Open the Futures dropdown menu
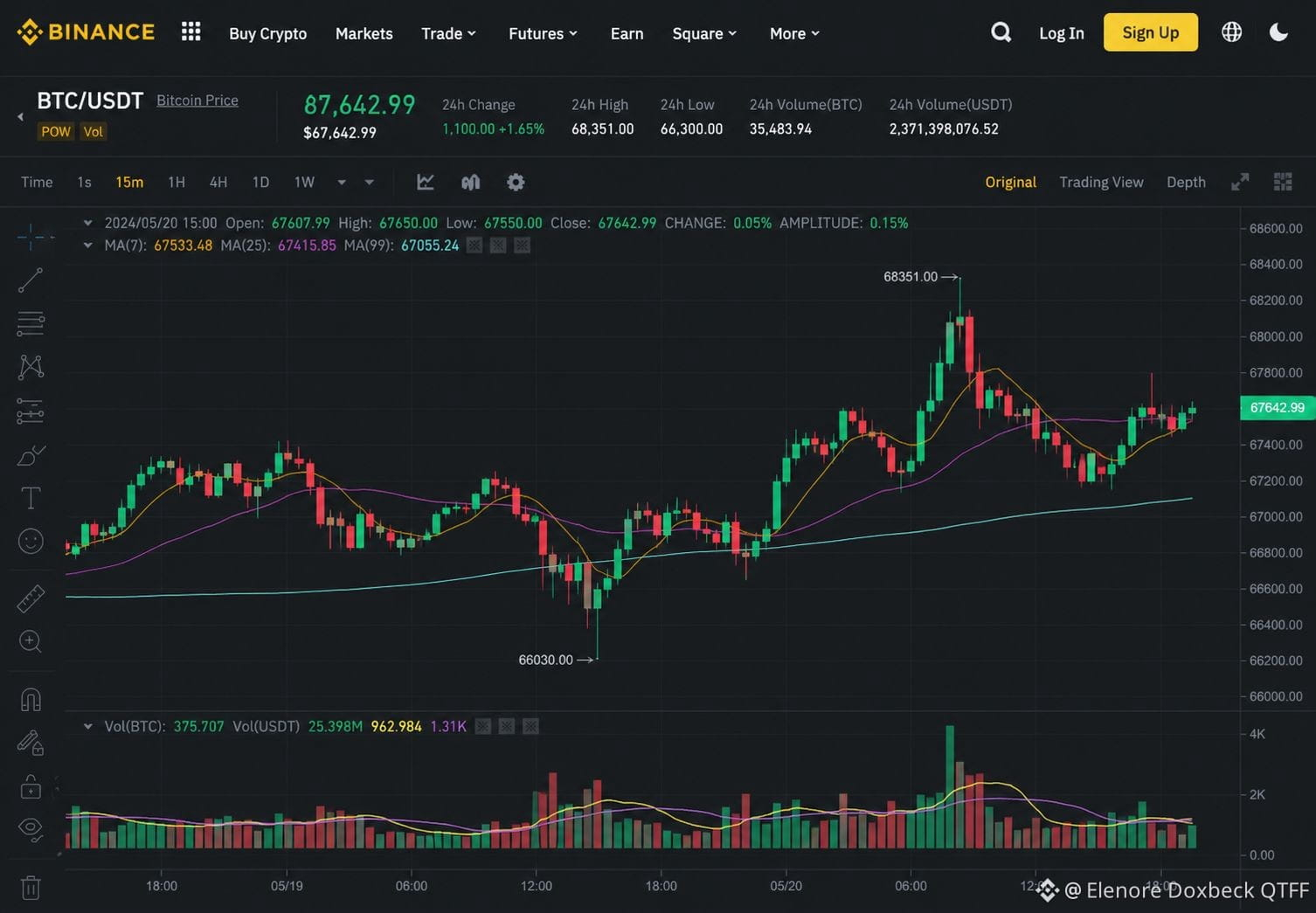The height and width of the screenshot is (913, 1316). click(x=543, y=33)
